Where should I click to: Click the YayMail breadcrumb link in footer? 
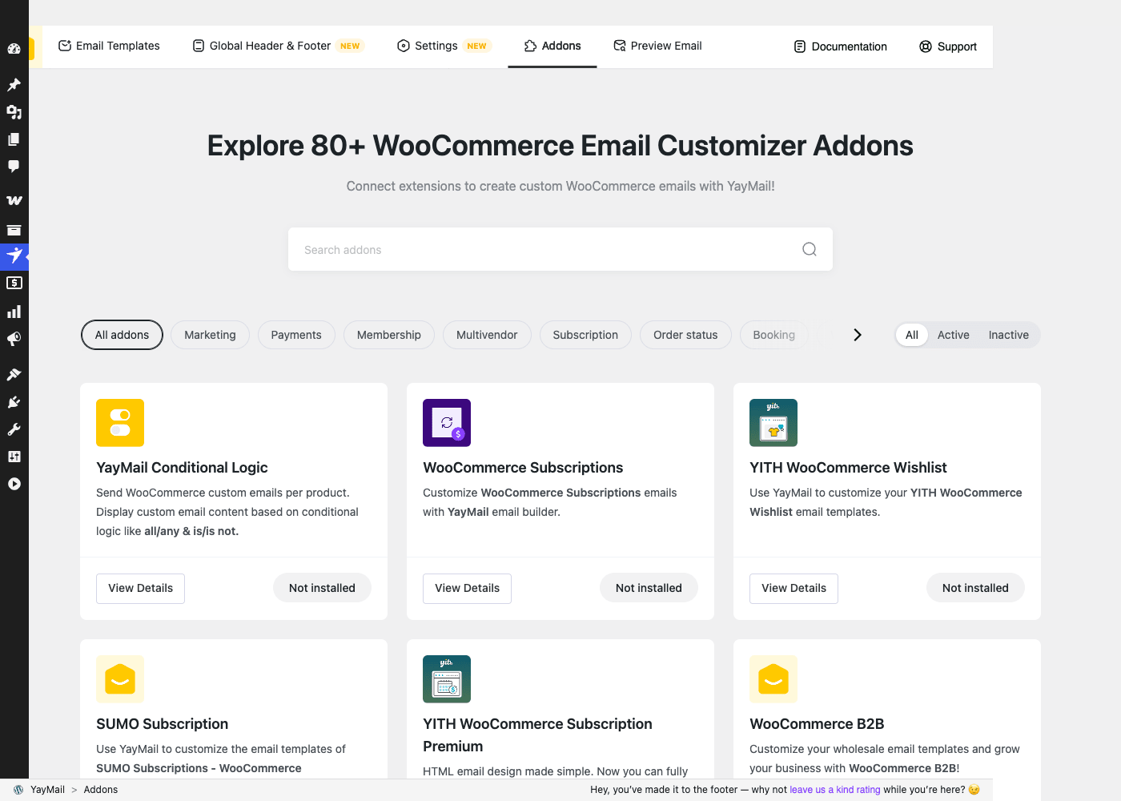pos(48,790)
